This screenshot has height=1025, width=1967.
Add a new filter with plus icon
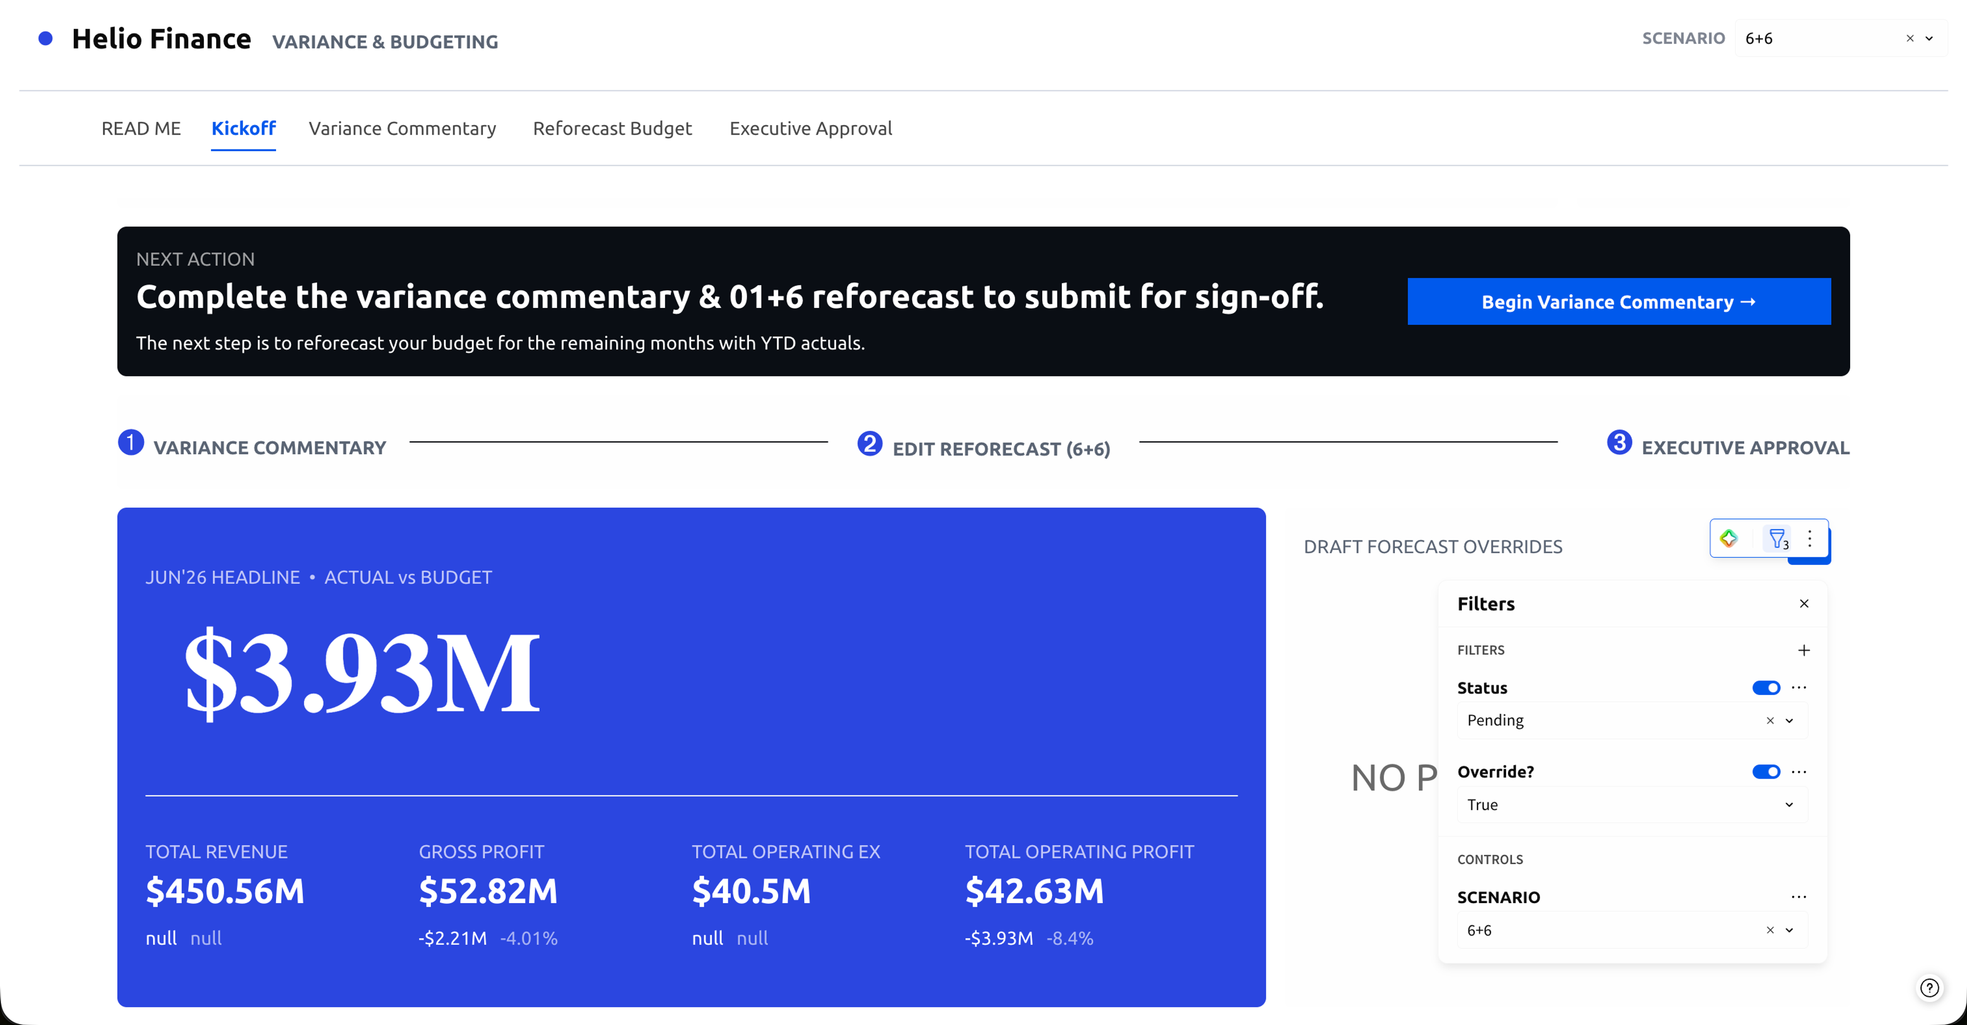pyautogui.click(x=1804, y=650)
